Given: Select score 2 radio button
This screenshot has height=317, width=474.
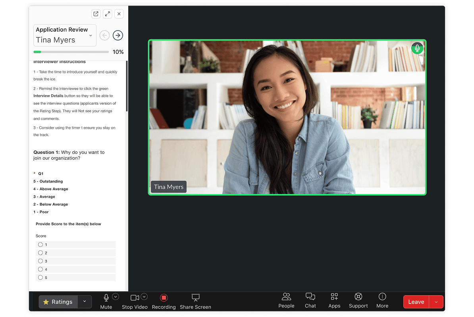Looking at the screenshot, I should (40, 253).
